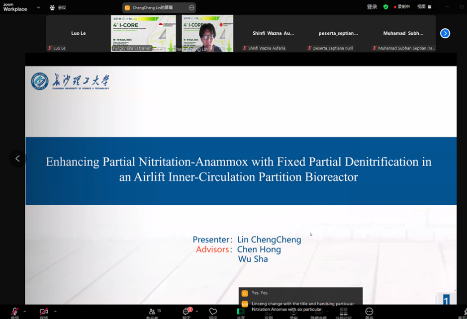
Task: Expand chat options arrow
Action: click(197, 312)
